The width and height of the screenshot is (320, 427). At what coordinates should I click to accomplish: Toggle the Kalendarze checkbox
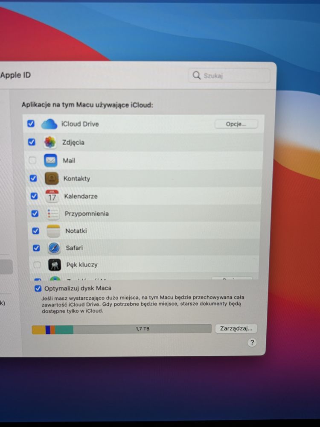point(34,196)
